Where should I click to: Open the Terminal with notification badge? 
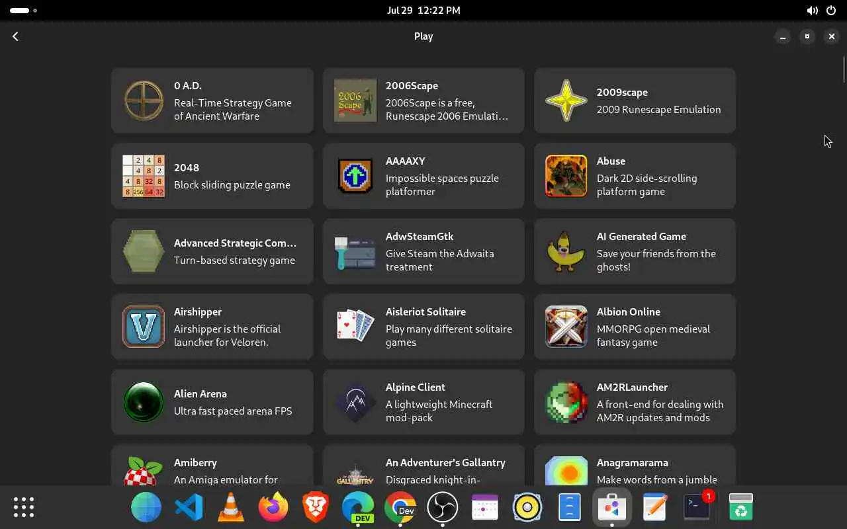tap(697, 507)
